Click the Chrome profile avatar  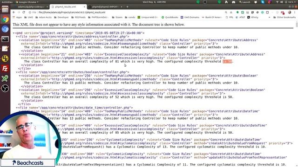click(289, 13)
